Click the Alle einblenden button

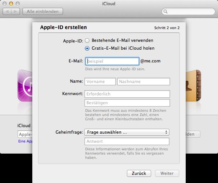tap(43, 11)
